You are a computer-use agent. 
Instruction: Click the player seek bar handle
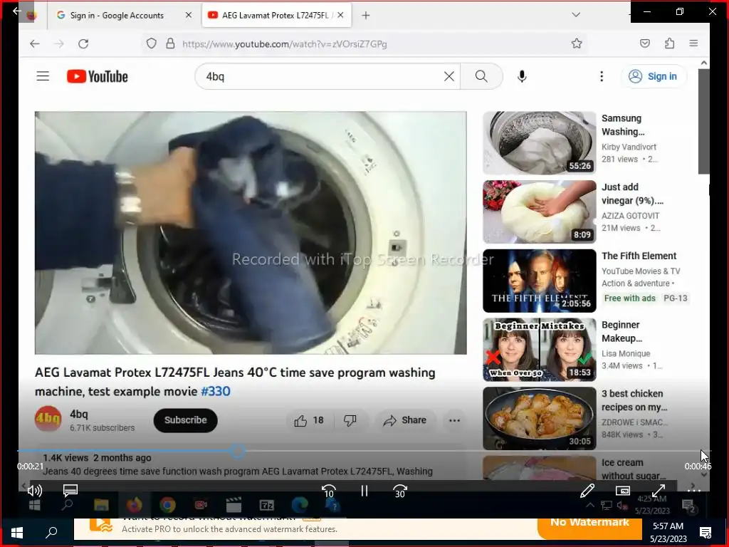click(x=238, y=450)
